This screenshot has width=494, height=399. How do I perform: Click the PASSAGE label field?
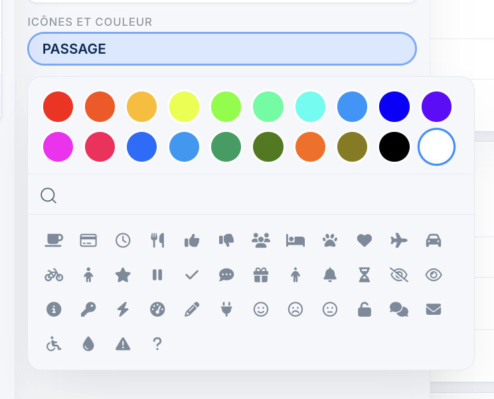[x=222, y=49]
